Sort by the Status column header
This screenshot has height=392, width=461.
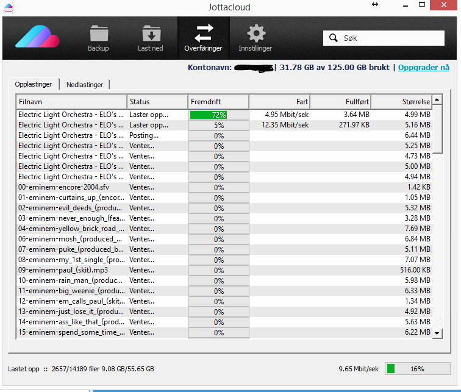click(157, 102)
